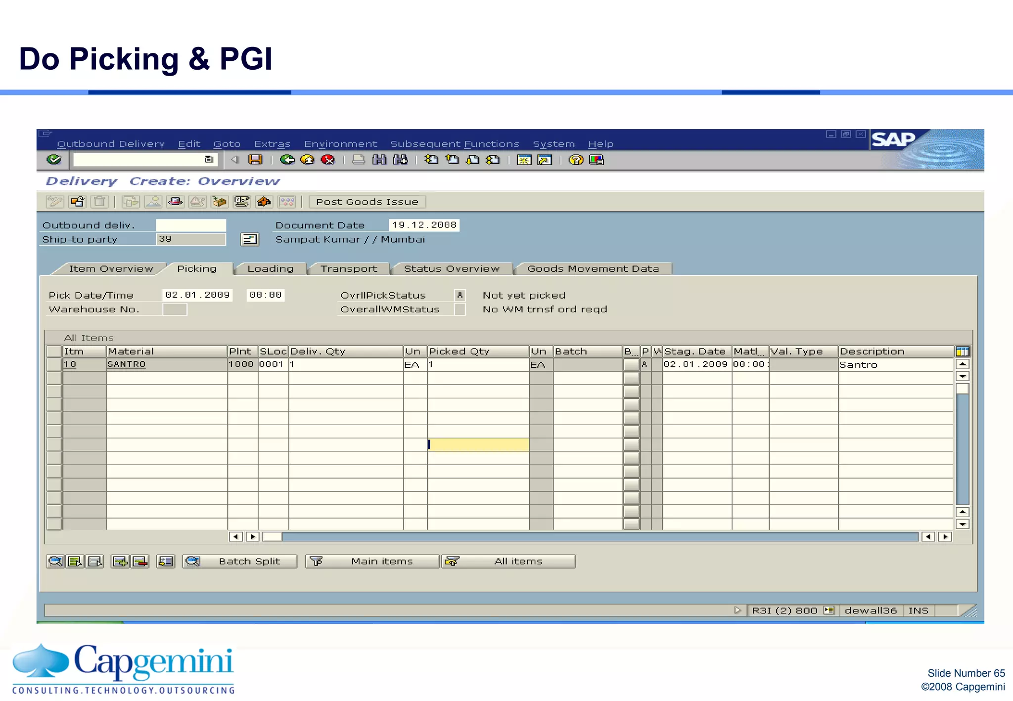Open item 10 link in the table
The image size is (1013, 701).
[x=70, y=364]
